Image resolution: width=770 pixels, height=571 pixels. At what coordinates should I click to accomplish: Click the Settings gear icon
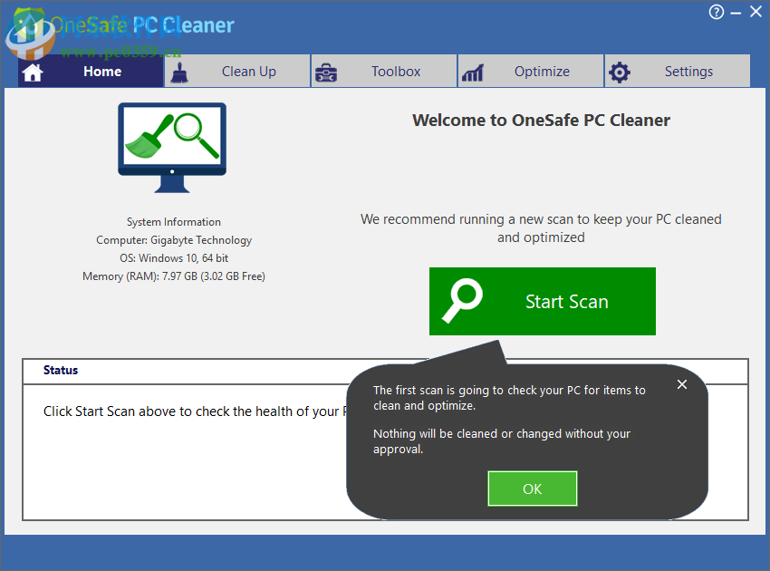click(x=620, y=70)
